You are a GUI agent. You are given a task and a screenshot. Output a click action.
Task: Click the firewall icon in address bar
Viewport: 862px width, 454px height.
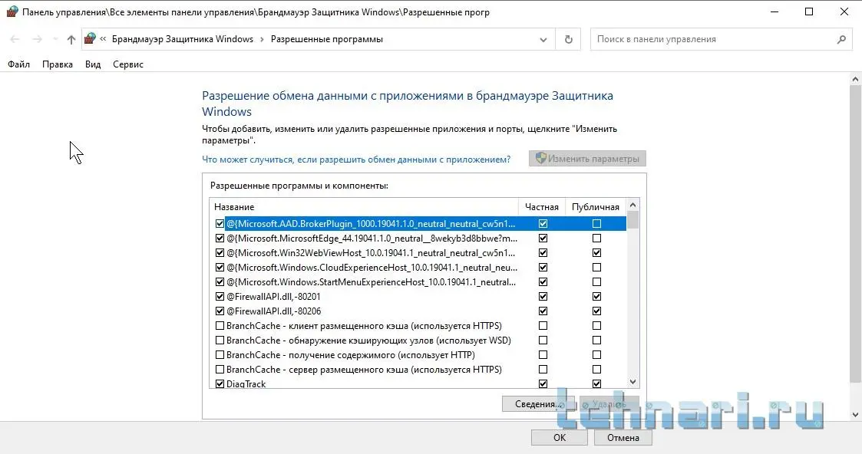coord(90,38)
